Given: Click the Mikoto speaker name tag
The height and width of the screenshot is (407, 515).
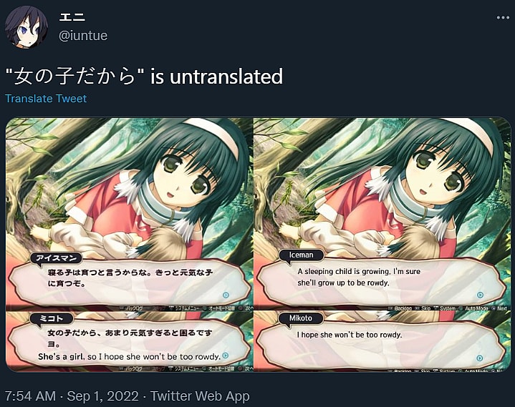Looking at the screenshot, I should click(x=301, y=318).
